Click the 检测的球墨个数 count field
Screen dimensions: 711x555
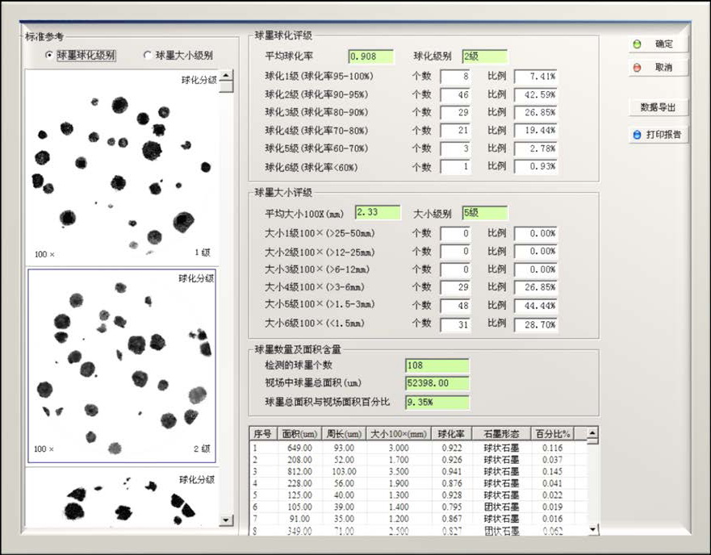437,365
